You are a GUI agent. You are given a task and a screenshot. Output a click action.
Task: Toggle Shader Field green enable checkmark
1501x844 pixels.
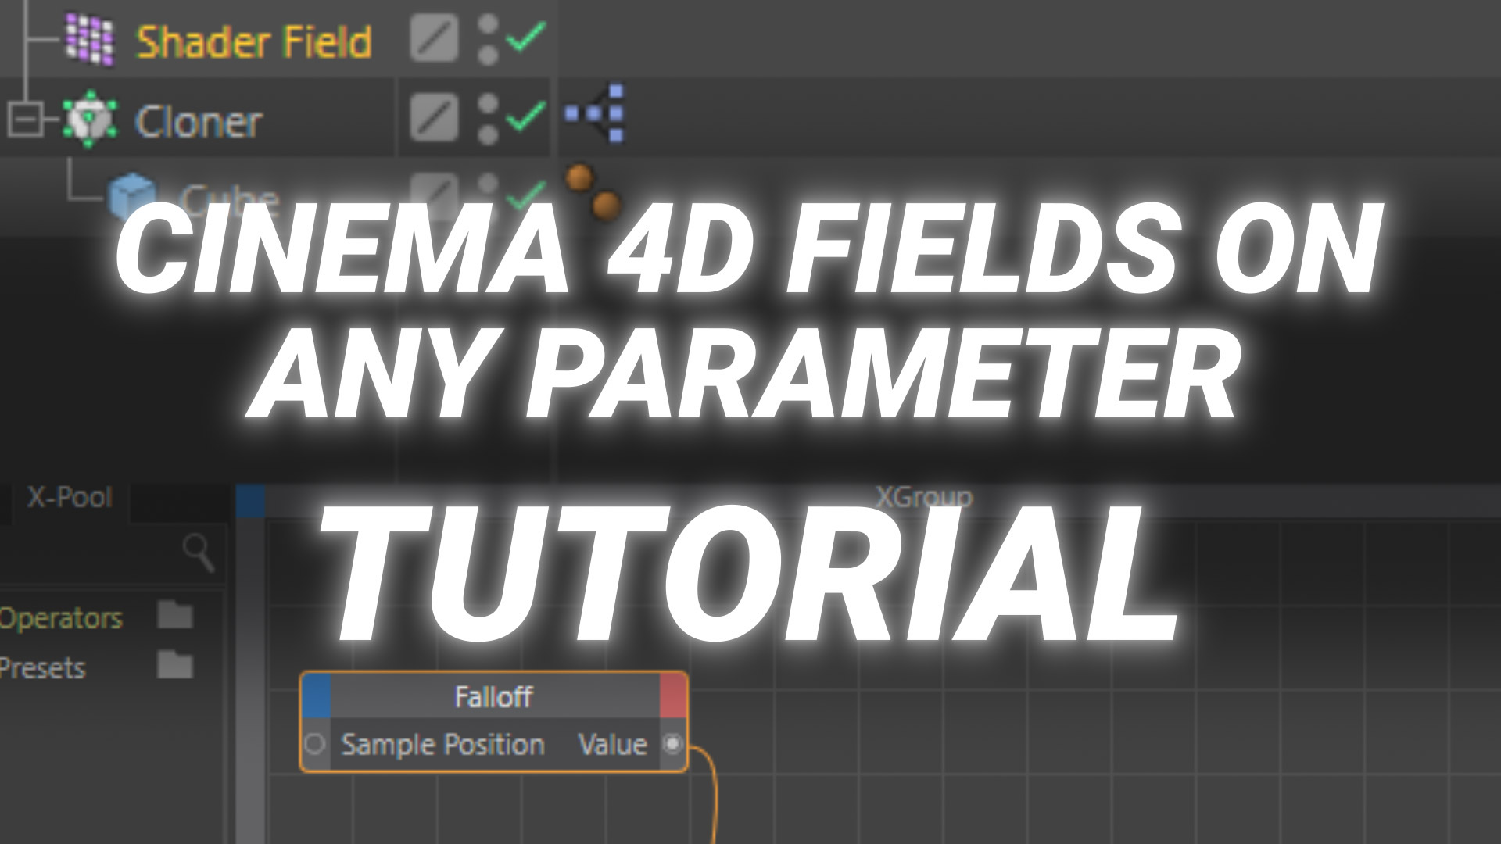(x=525, y=37)
